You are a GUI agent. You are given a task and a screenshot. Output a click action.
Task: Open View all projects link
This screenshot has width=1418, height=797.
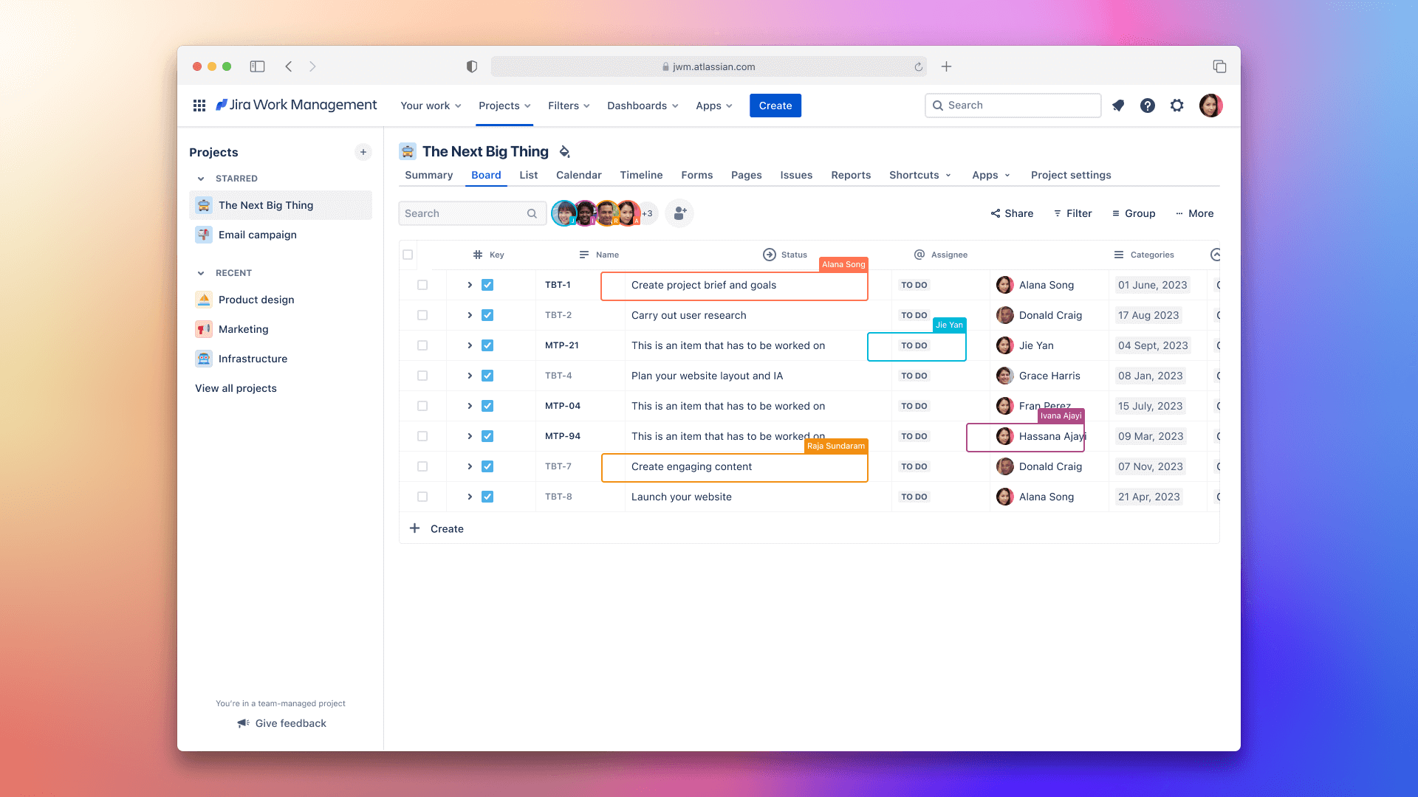pos(236,388)
